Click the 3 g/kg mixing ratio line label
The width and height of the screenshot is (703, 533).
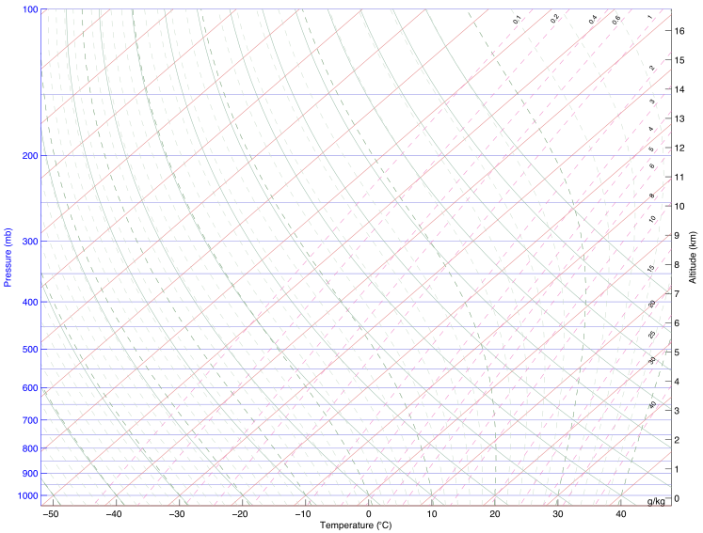click(652, 102)
